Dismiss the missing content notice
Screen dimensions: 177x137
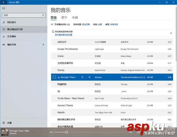(171, 33)
